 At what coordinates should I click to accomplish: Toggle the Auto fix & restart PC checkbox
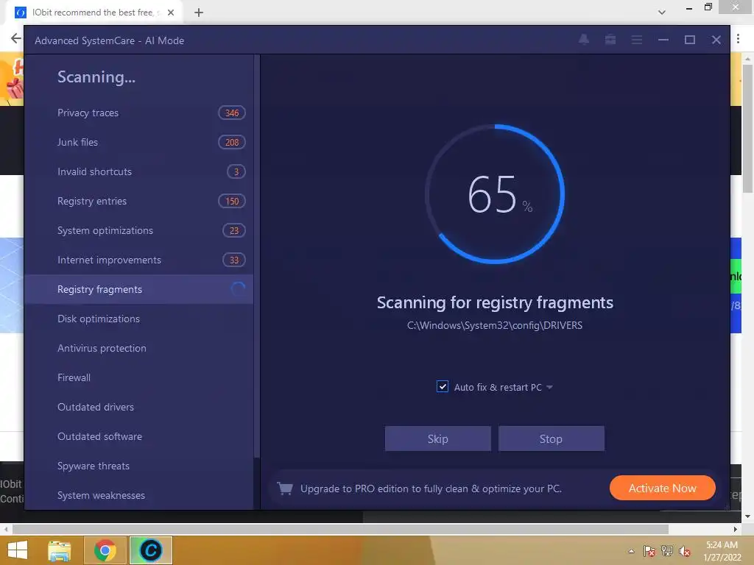point(443,387)
